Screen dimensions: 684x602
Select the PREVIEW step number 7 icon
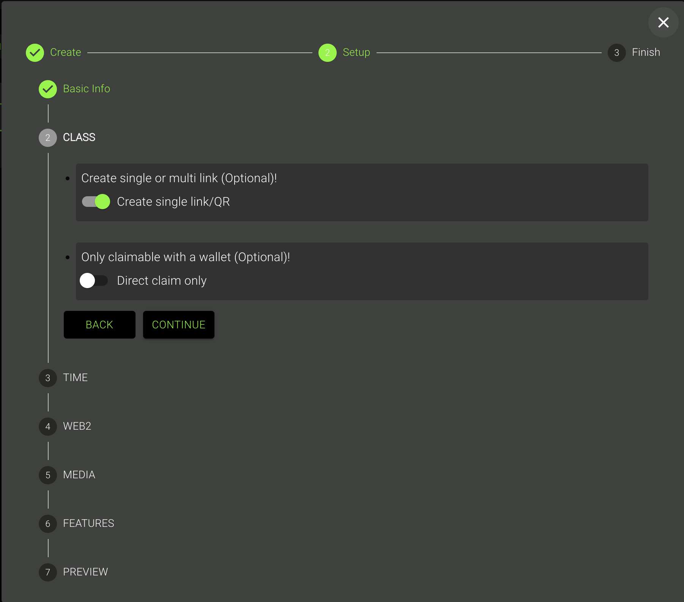48,572
